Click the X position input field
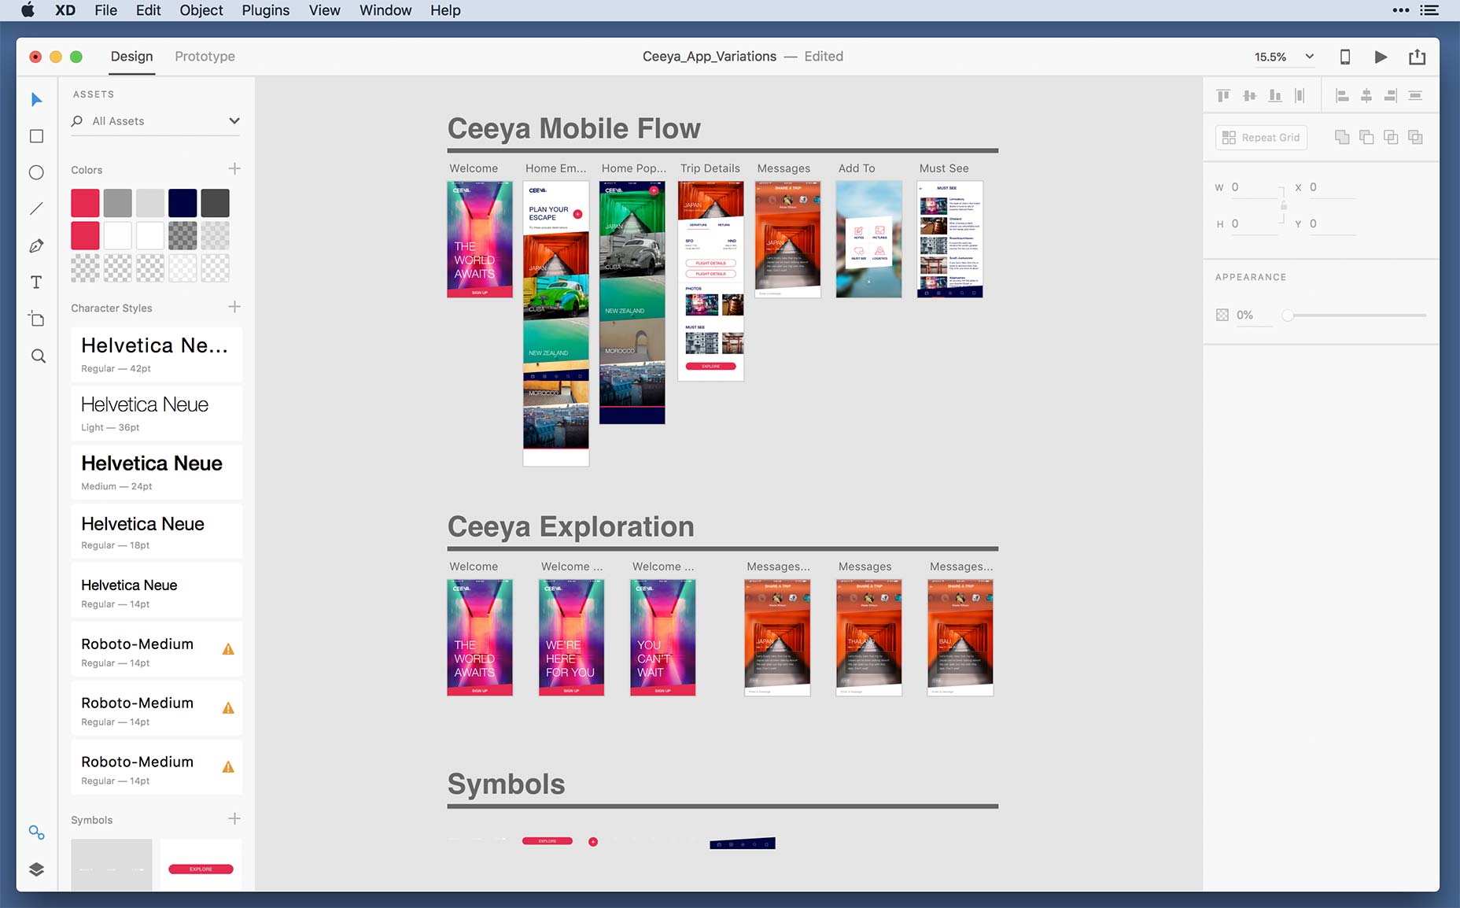This screenshot has width=1460, height=908. pyautogui.click(x=1331, y=187)
